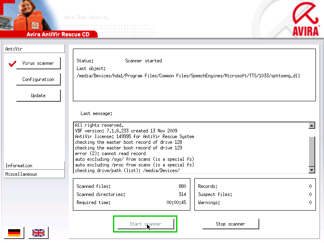The height and width of the screenshot is (243, 324).
Task: Click the 'All rights reserved.' log line
Action: point(99,125)
